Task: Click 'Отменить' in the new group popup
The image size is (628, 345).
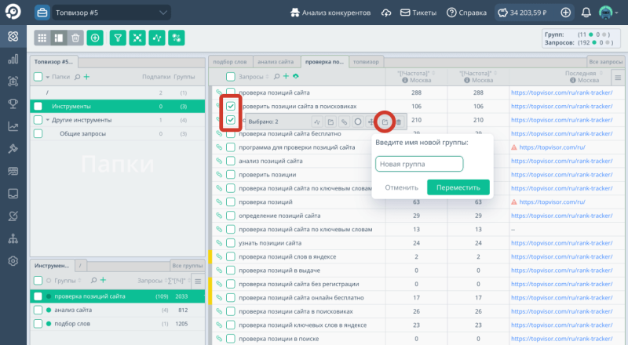Action: click(401, 187)
